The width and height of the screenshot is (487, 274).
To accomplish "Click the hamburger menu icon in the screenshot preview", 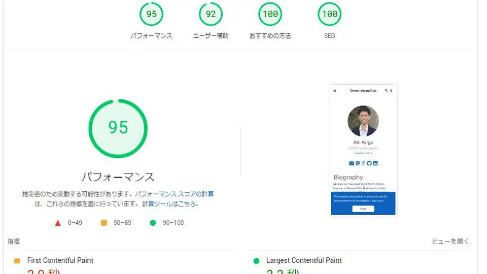I will coord(335,91).
